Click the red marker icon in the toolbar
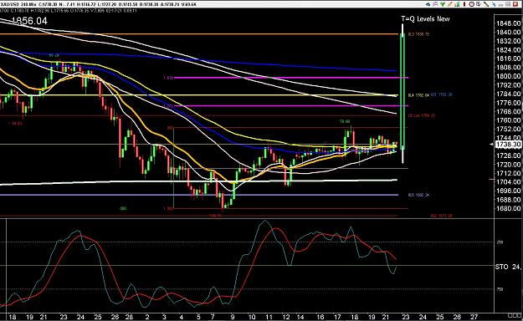 464,4
